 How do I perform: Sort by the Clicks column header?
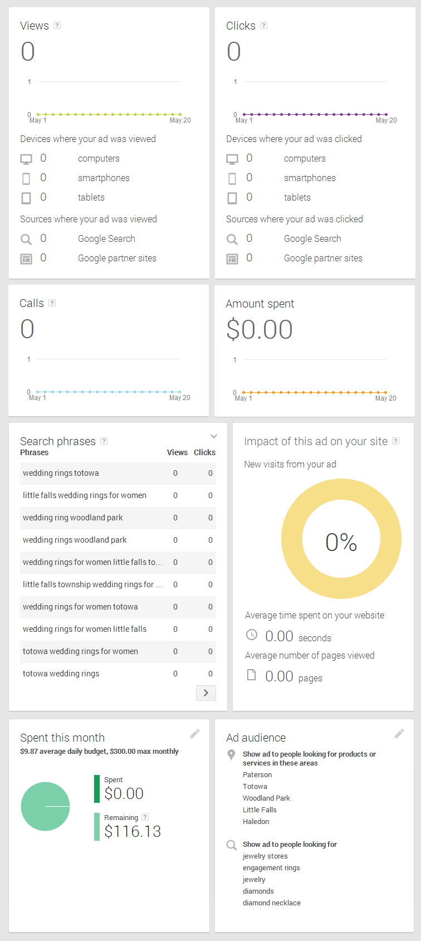coord(204,452)
